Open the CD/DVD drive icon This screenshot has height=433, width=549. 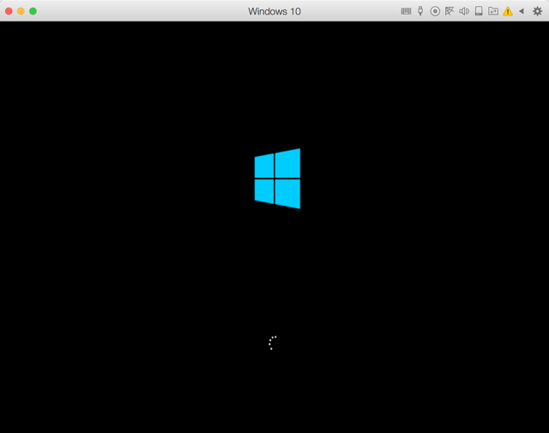(435, 11)
